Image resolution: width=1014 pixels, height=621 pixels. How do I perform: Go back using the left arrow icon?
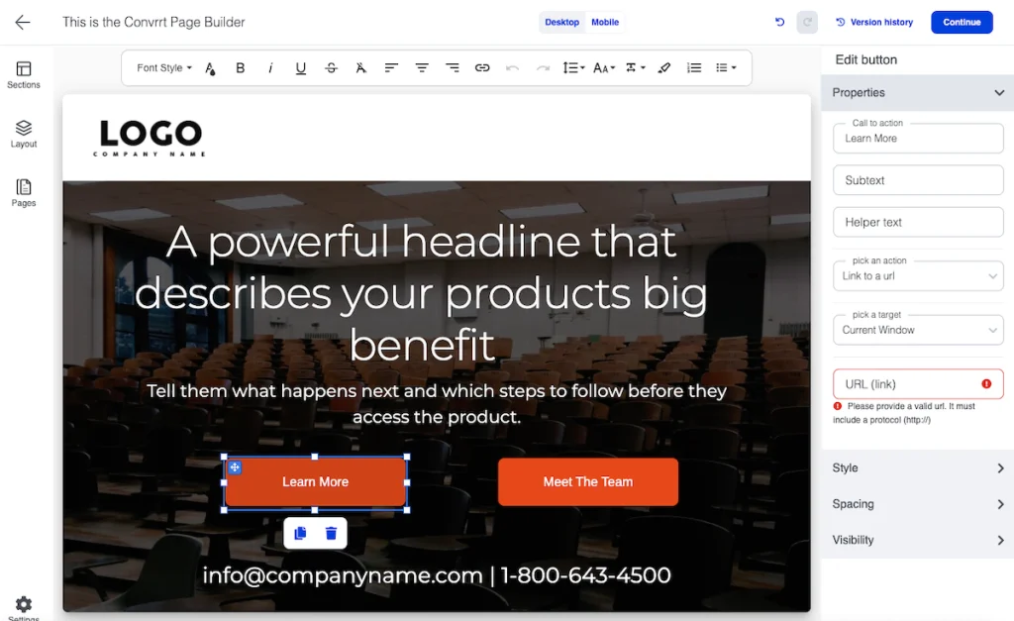(x=23, y=22)
